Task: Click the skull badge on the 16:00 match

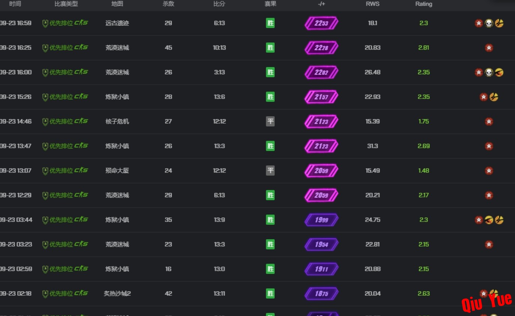Action: (x=489, y=72)
